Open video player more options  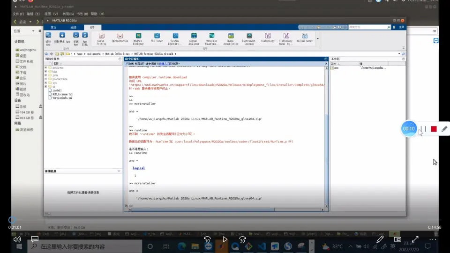pos(433,239)
